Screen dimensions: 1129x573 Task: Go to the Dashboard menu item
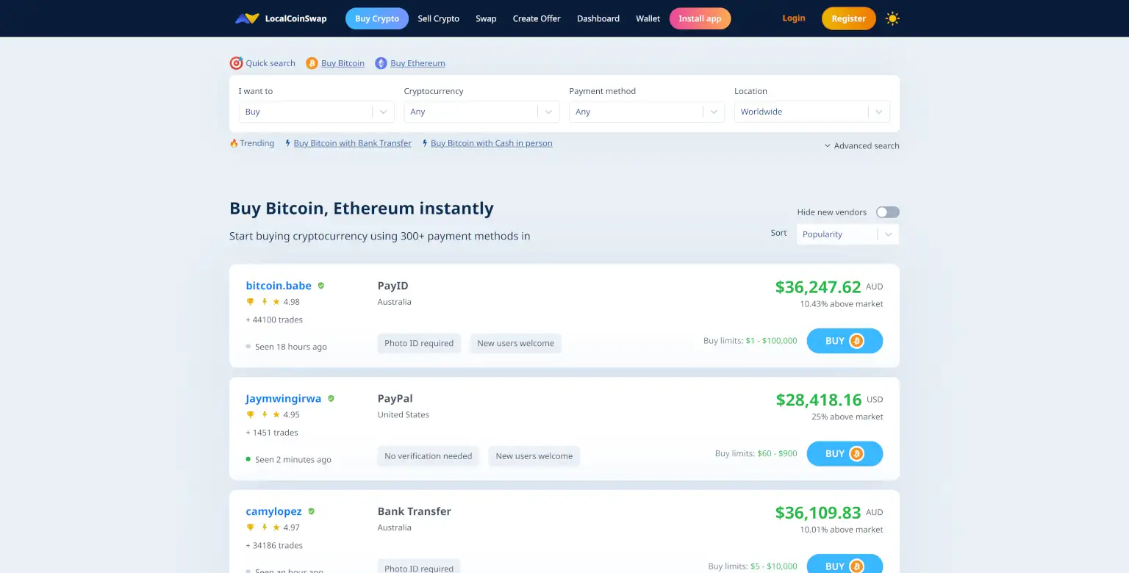pyautogui.click(x=598, y=18)
